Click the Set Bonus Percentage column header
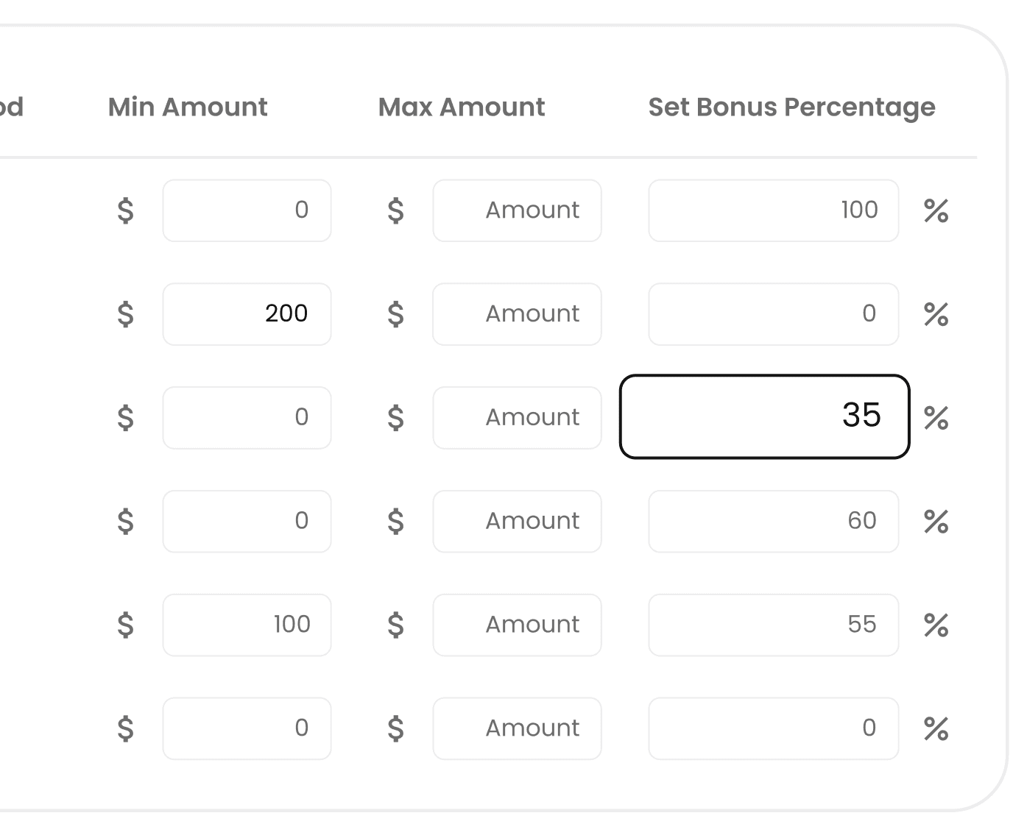Screen dimensions: 1013x824 [791, 107]
